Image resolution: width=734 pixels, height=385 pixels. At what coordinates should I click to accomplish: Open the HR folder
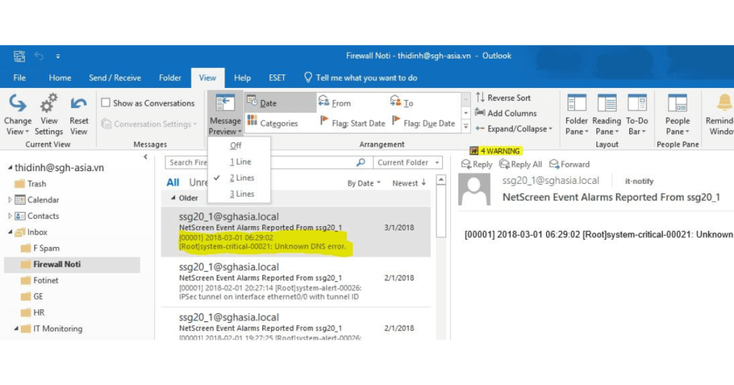pyautogui.click(x=39, y=313)
